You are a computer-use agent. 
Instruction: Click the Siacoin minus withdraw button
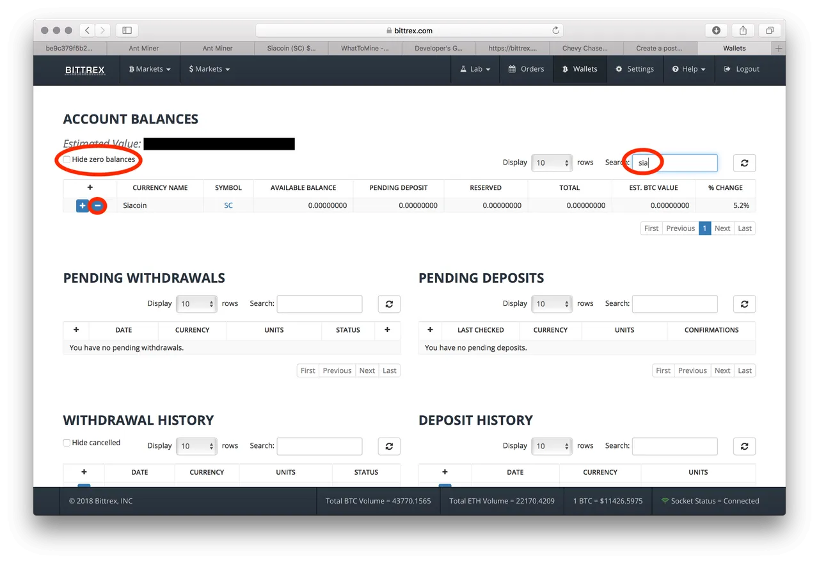[x=97, y=206]
